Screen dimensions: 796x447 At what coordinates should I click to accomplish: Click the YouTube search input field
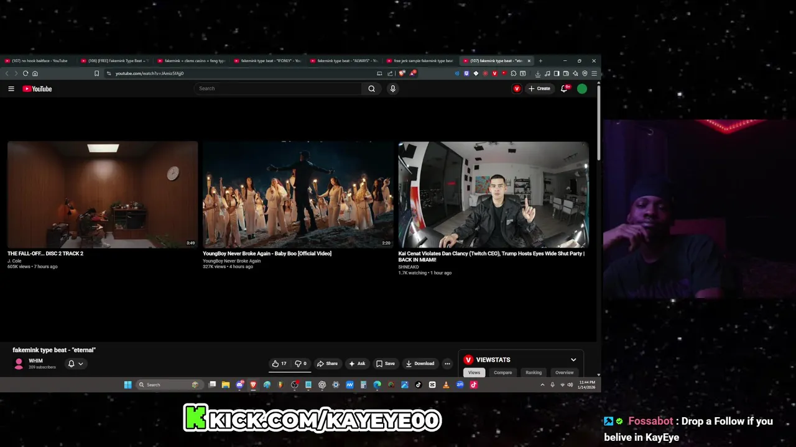click(x=278, y=89)
